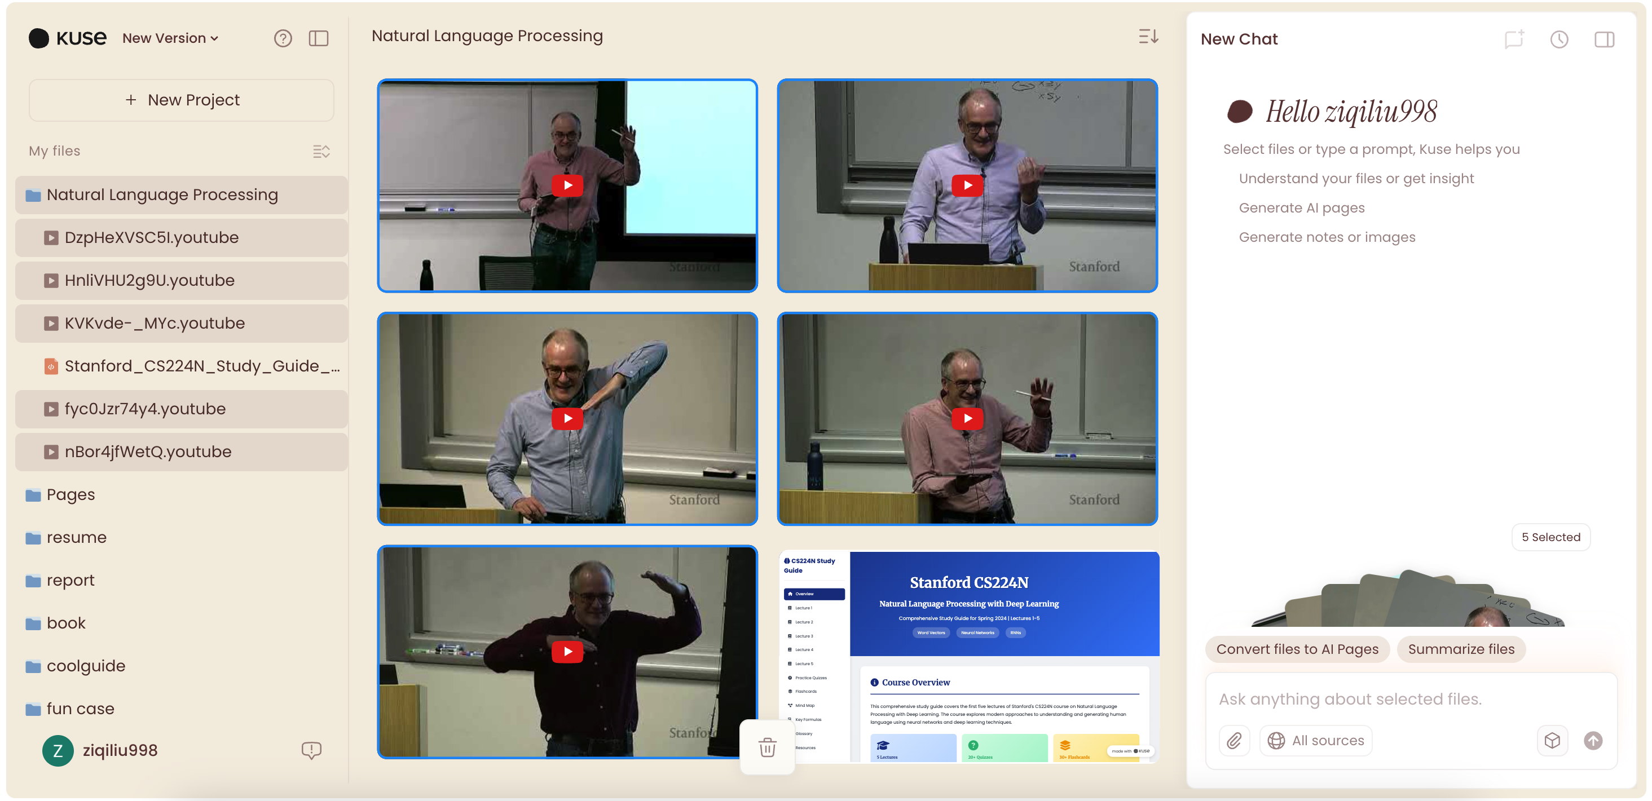Toggle My files list view options
The image size is (1652, 801).
tap(321, 151)
